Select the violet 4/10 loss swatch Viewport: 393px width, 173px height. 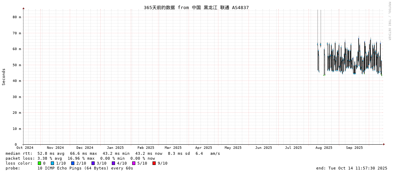[114, 163]
